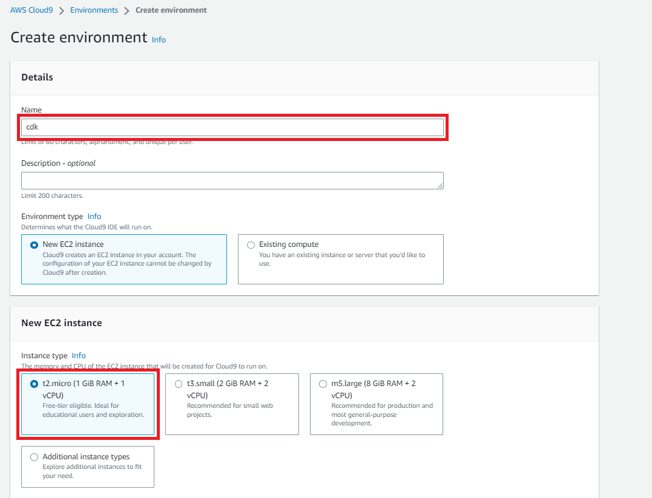Select the t2.micro instance type radio button

coord(34,384)
